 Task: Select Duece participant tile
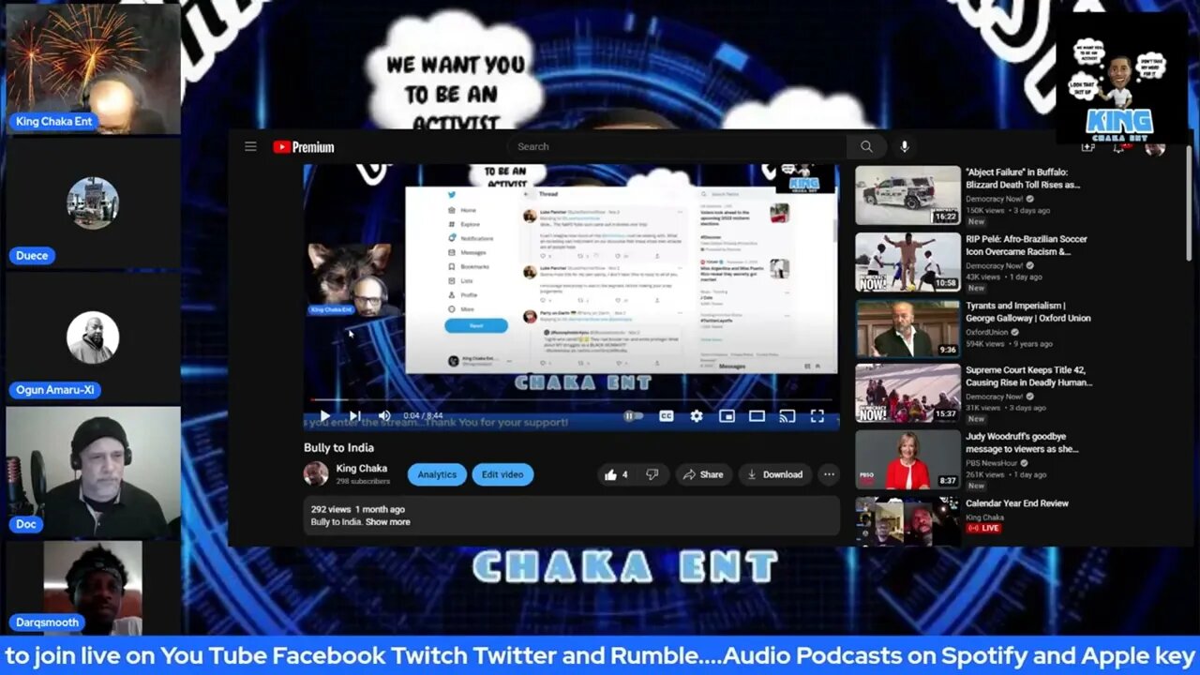92,203
